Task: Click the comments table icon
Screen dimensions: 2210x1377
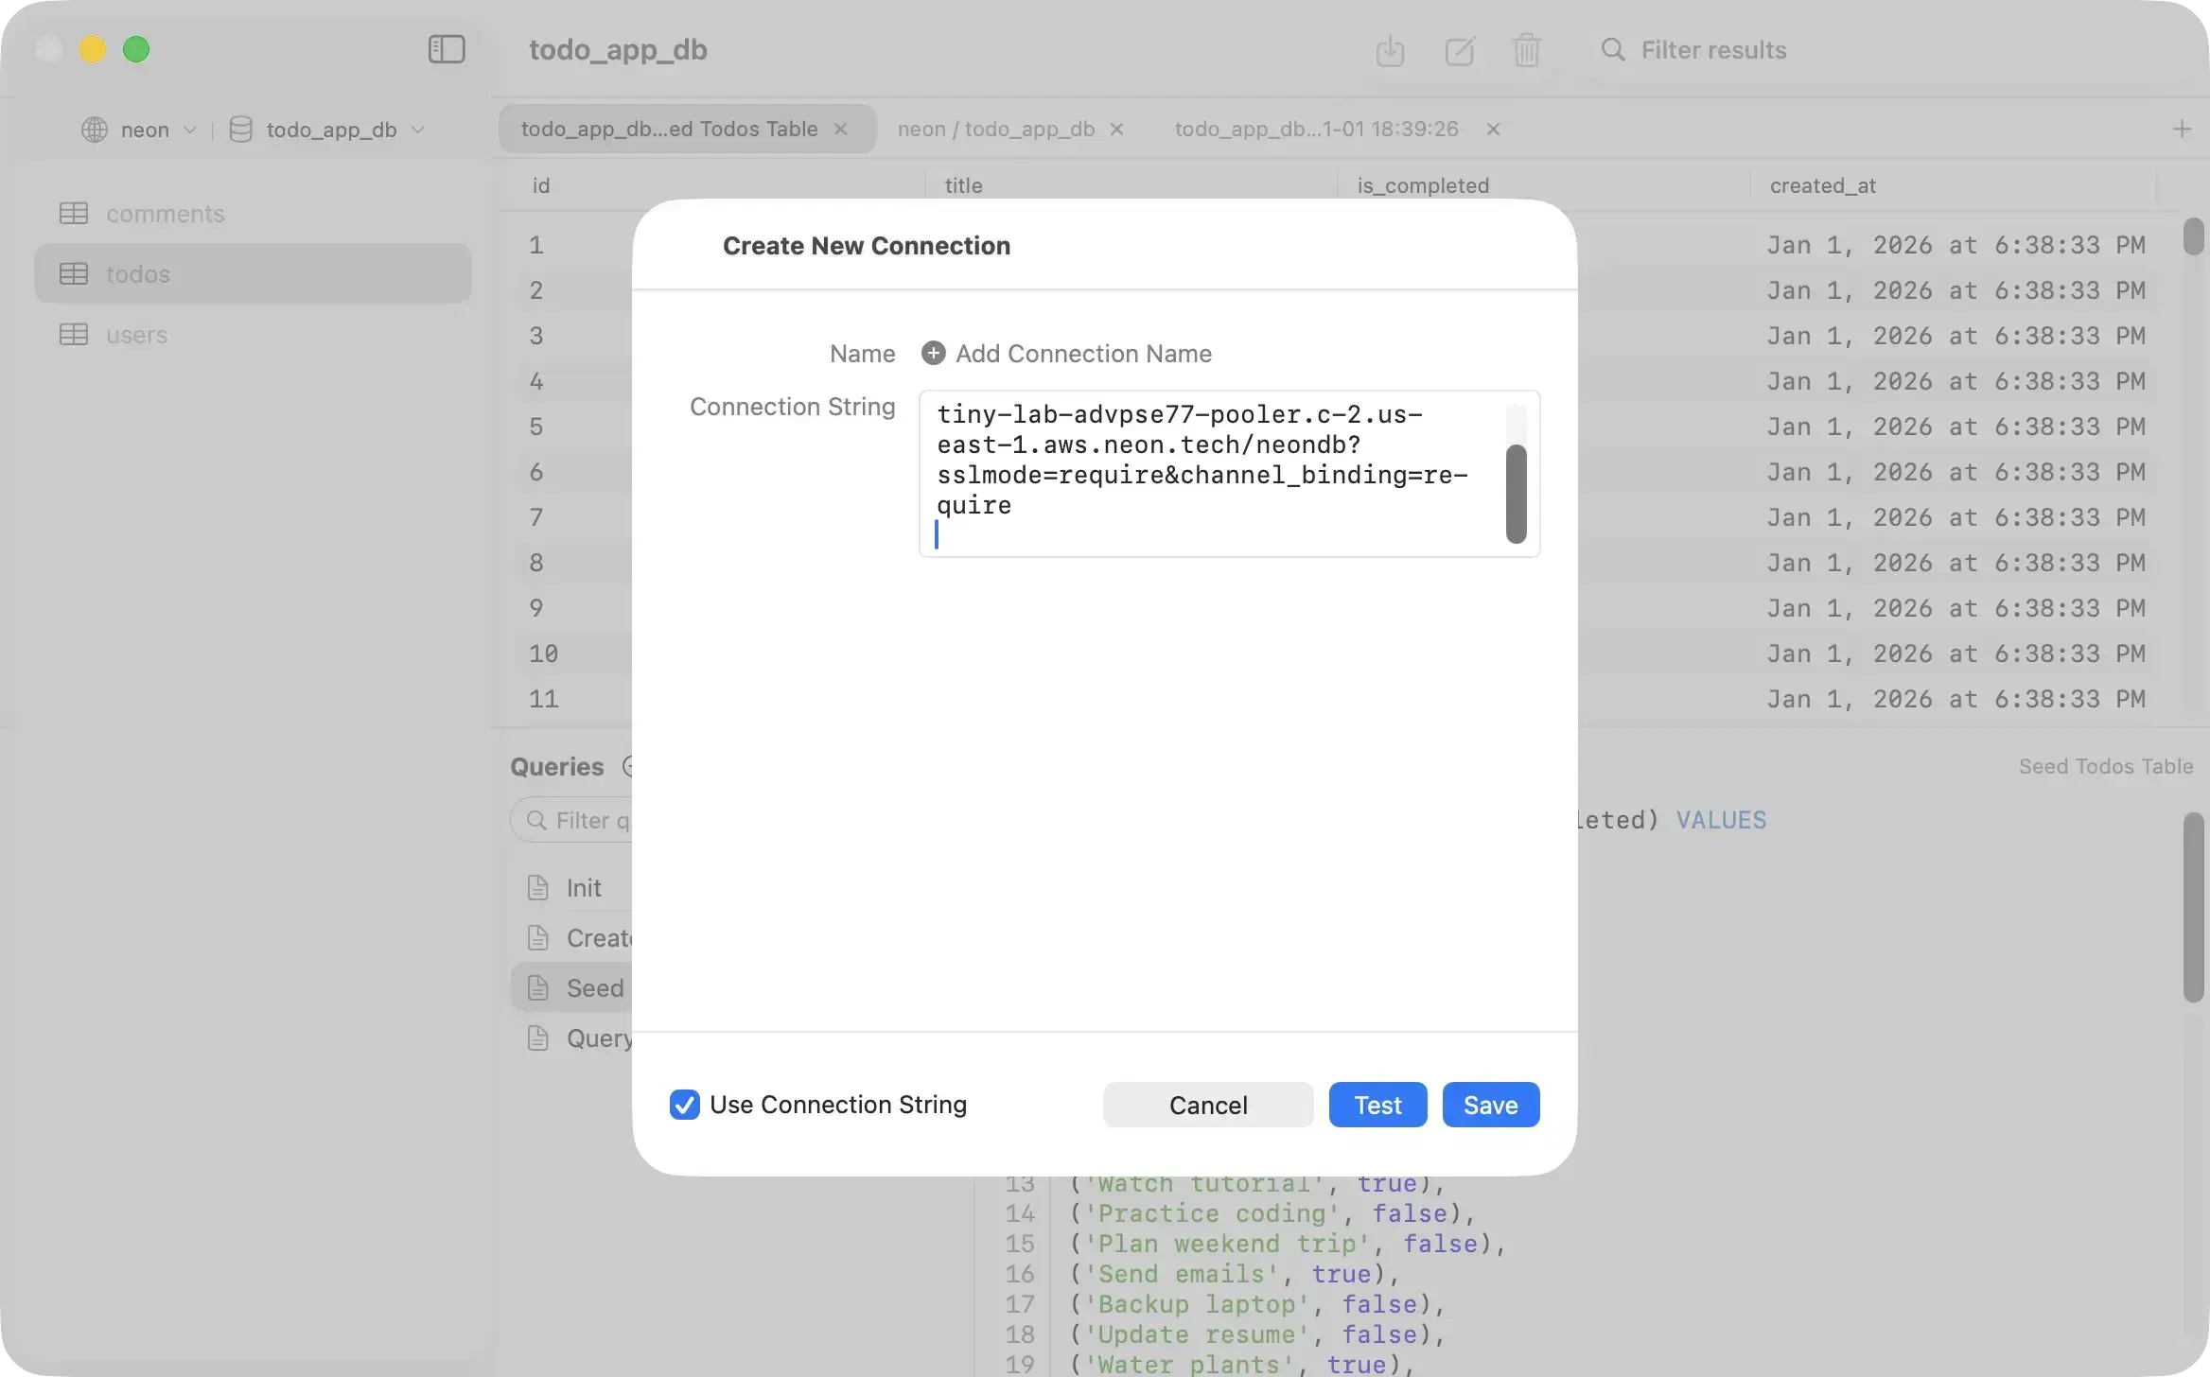Action: pos(74,214)
